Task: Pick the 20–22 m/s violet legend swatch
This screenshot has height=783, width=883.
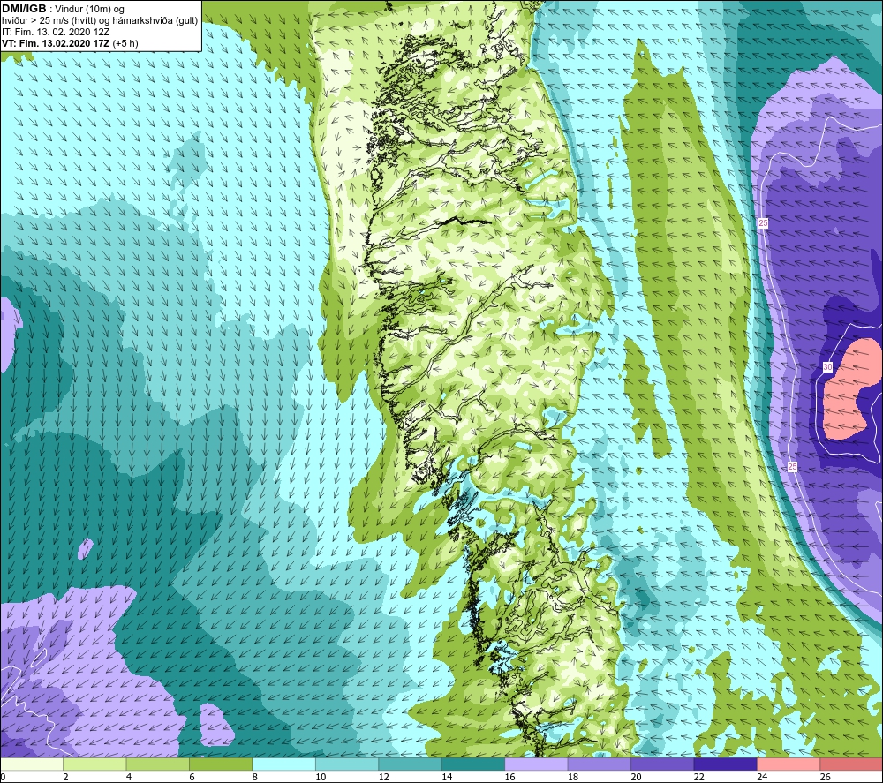Action: click(662, 764)
